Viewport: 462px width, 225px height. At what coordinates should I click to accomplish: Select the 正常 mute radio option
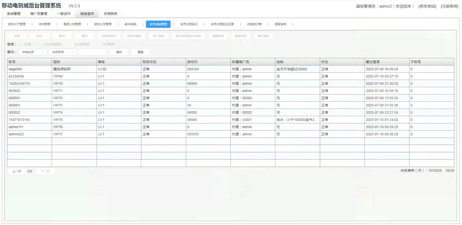point(21,44)
